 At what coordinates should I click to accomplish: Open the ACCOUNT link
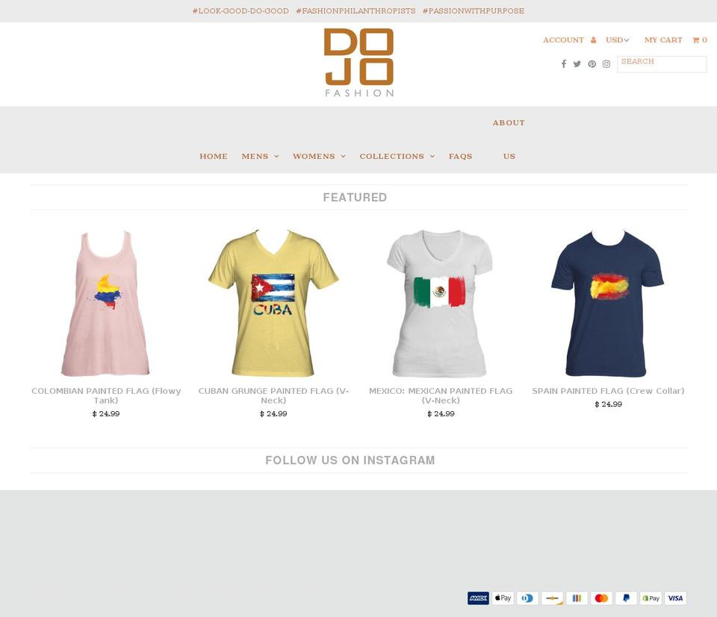click(563, 40)
